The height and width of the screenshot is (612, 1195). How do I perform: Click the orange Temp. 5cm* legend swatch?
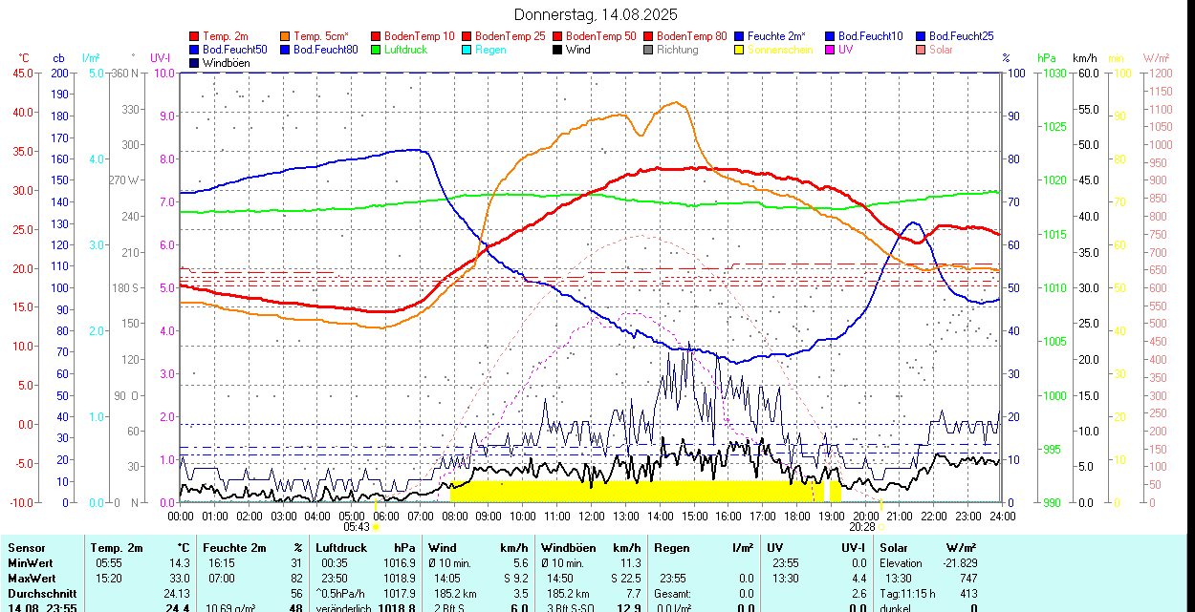click(x=286, y=36)
